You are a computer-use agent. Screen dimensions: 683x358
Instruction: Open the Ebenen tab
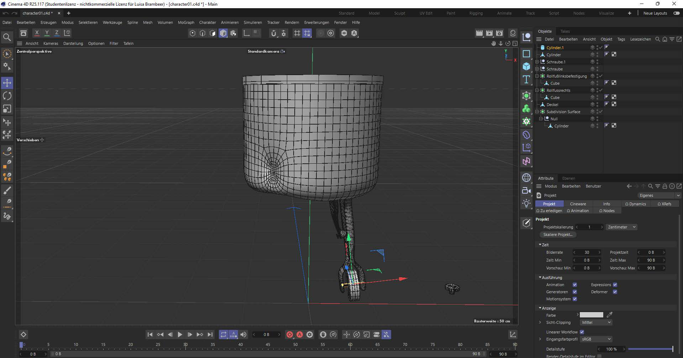pos(568,178)
